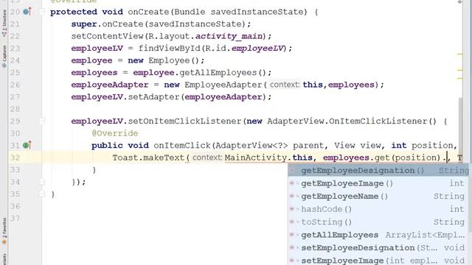The height and width of the screenshot is (265, 472).
Task: Select toString() in the completion popup
Action: point(378,222)
